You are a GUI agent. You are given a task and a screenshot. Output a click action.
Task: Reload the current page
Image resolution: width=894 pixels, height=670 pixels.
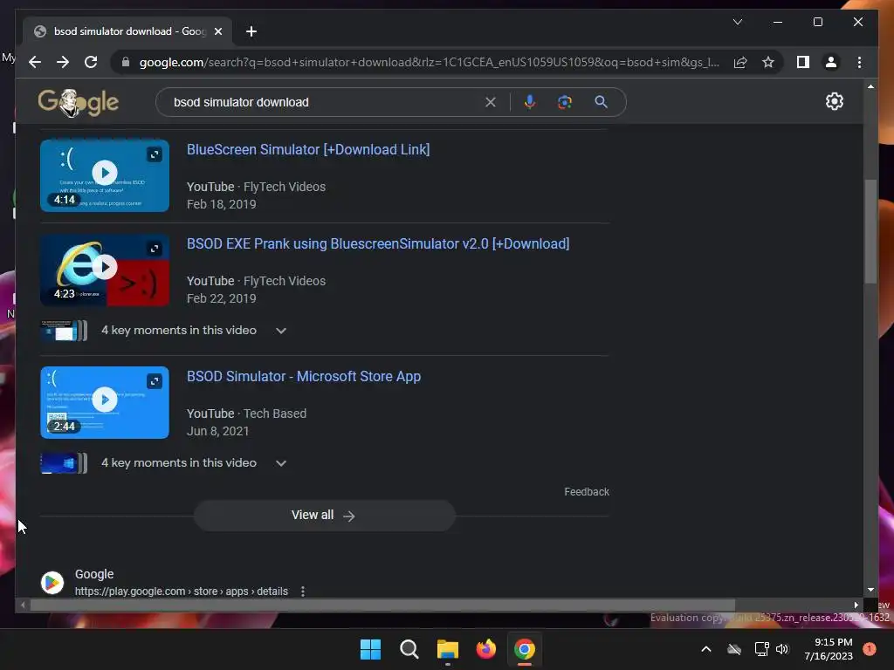(x=91, y=62)
